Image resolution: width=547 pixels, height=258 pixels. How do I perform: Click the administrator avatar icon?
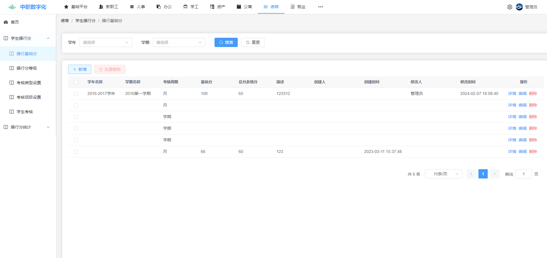[x=519, y=7]
